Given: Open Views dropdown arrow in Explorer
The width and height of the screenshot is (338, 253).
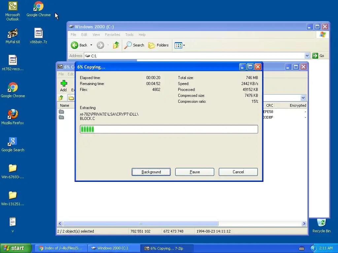Looking at the screenshot, I should [x=184, y=45].
